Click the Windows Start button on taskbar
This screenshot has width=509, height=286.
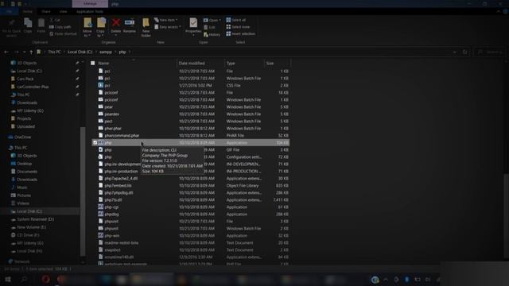[7, 279]
